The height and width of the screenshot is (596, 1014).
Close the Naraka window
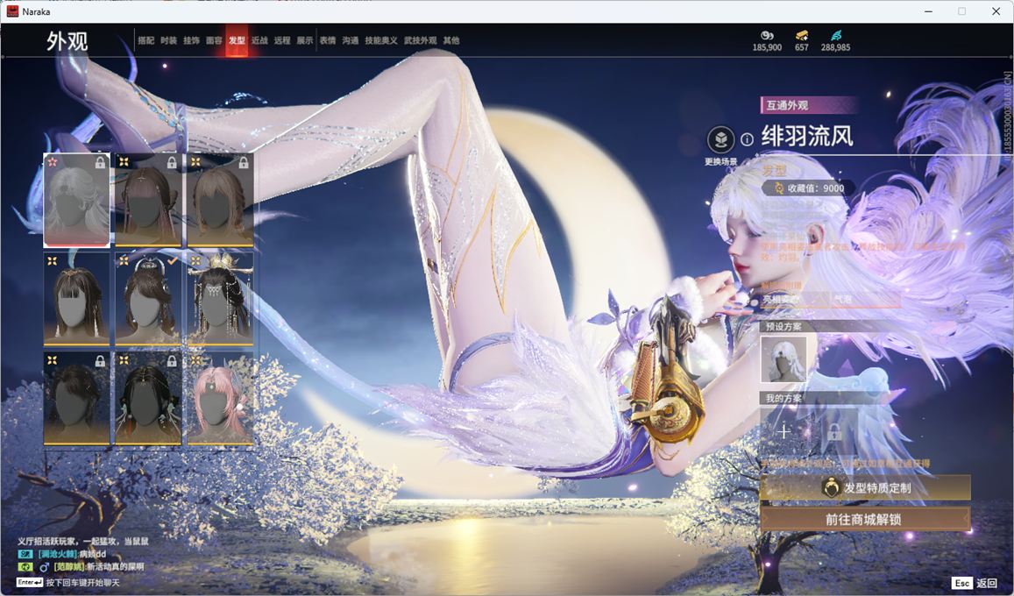[x=996, y=11]
